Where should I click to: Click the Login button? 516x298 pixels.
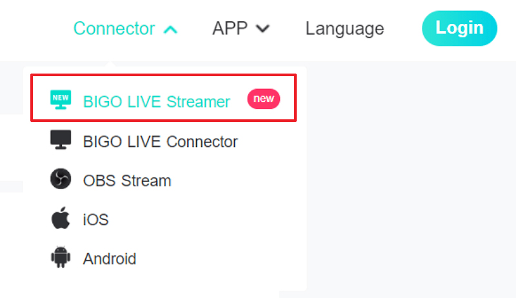(x=459, y=28)
